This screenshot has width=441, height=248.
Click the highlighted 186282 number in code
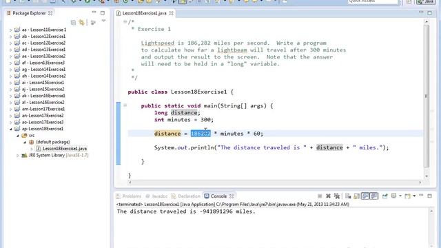click(201, 134)
